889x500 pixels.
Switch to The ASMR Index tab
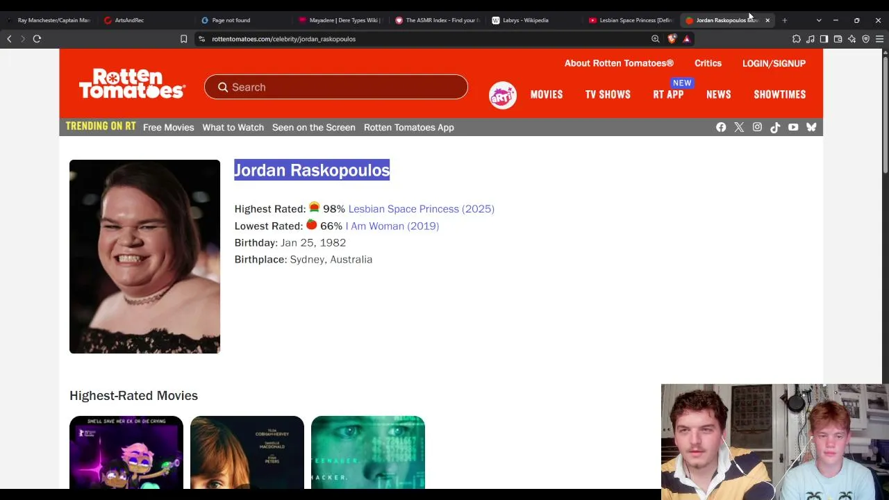pyautogui.click(x=437, y=20)
